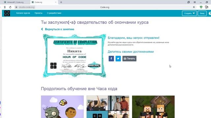
Task: Close the Code.org browser tab
Action: click(56, 2)
